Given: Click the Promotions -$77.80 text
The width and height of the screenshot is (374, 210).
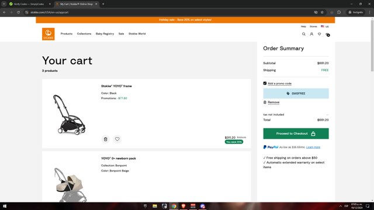Looking at the screenshot, I should (x=114, y=98).
